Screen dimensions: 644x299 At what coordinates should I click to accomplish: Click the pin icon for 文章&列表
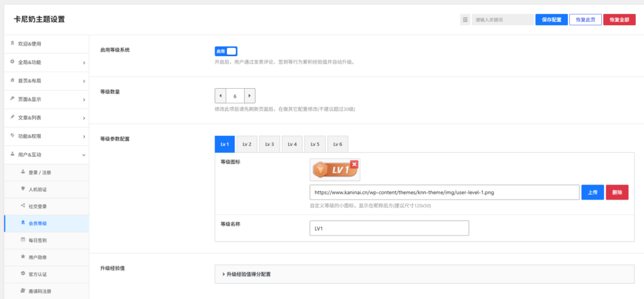pos(12,117)
